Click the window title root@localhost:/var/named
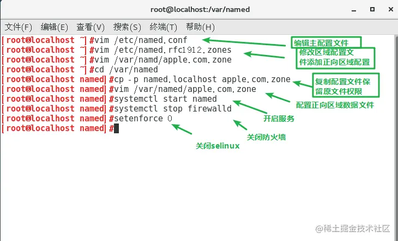The image size is (398, 241). click(x=200, y=10)
